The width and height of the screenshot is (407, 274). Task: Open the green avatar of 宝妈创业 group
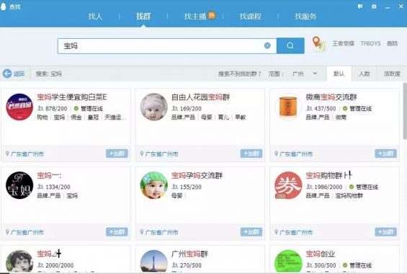(288, 261)
